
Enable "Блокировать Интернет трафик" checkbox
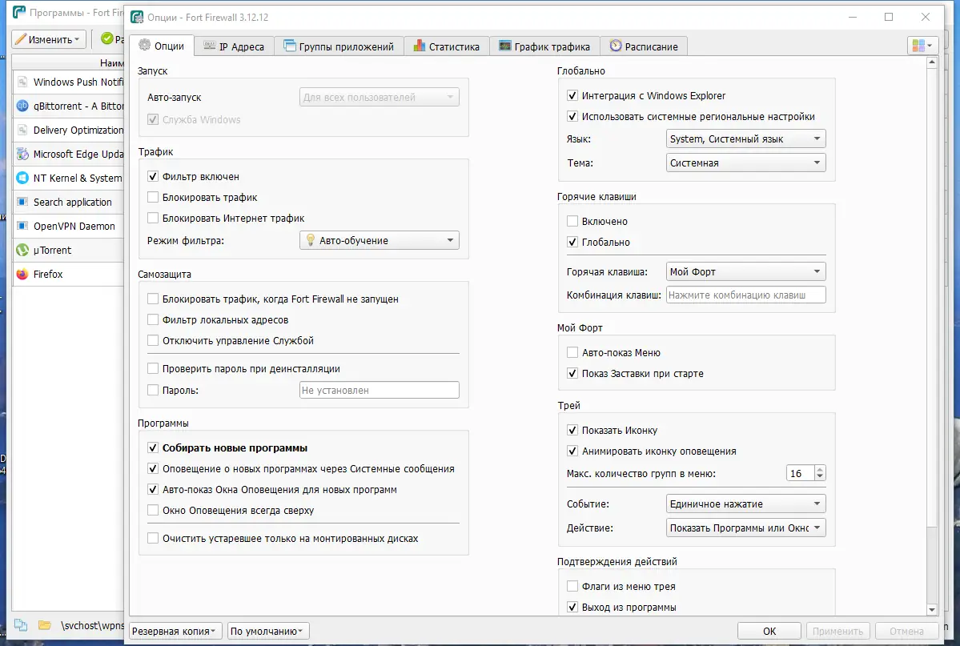(154, 218)
